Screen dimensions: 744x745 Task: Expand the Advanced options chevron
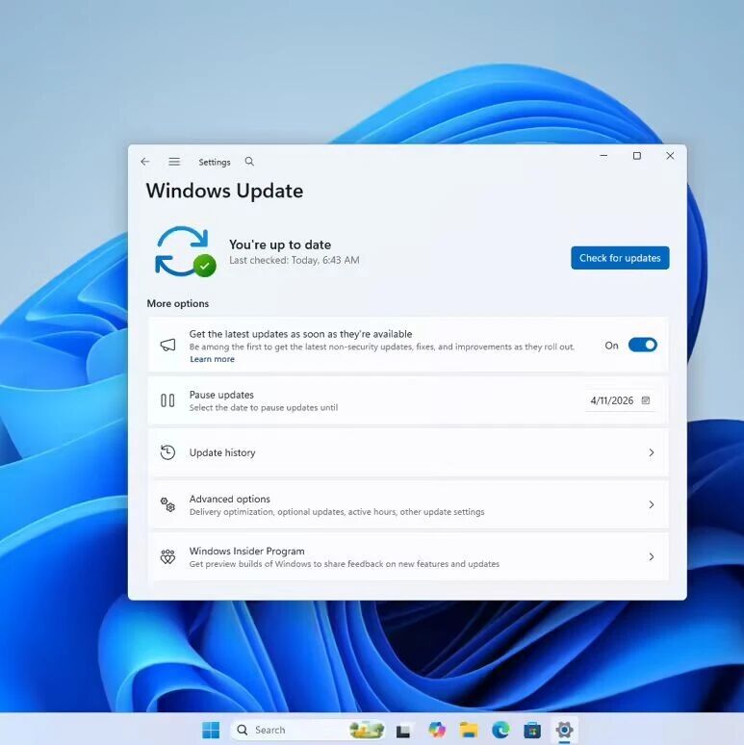[652, 504]
